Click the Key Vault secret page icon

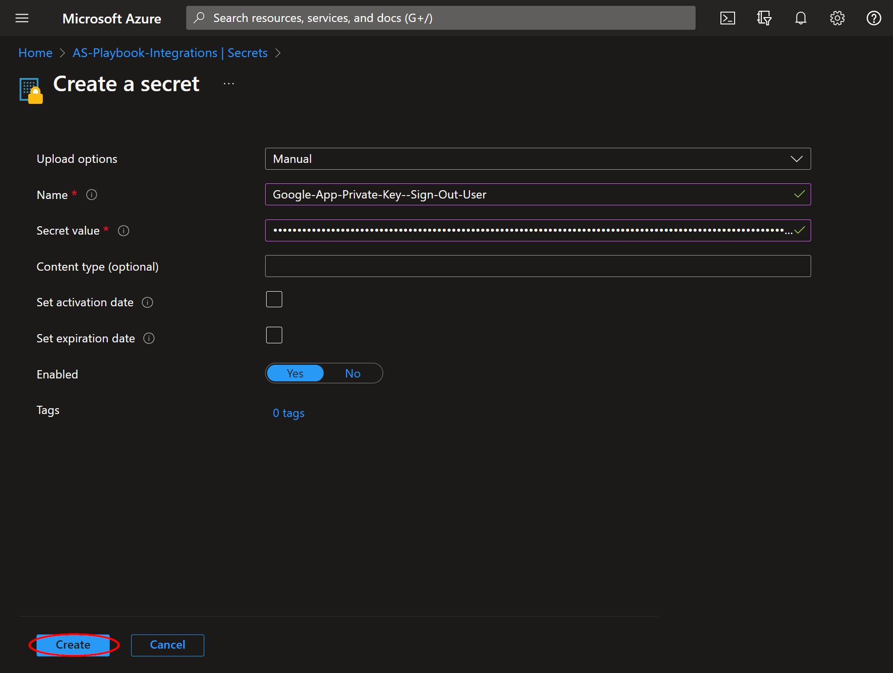(x=31, y=90)
